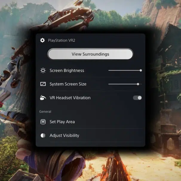Click the Screen Brightness sun icon
181x181 pixels.
point(43,70)
